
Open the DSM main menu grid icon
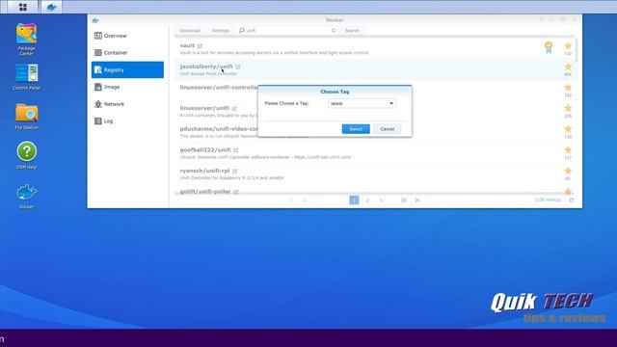[x=23, y=7]
